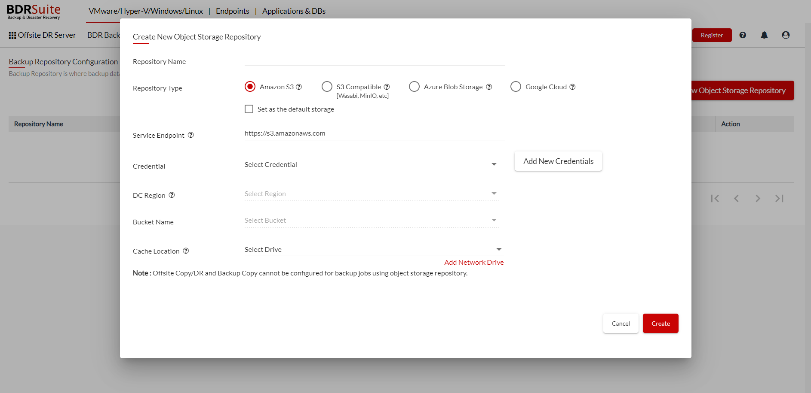The width and height of the screenshot is (811, 393).
Task: Click the [Wasabi, MinIO, etc] caption
Action: point(362,96)
